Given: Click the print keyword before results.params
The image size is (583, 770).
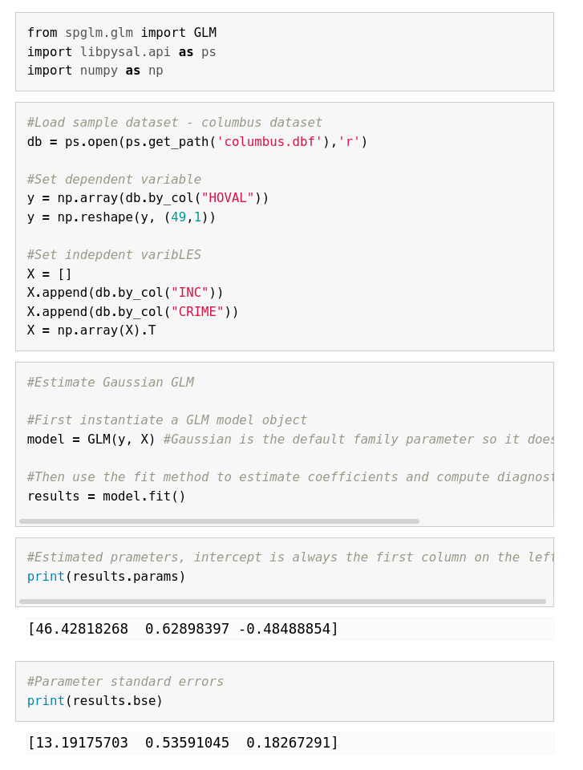Looking at the screenshot, I should (46, 577).
